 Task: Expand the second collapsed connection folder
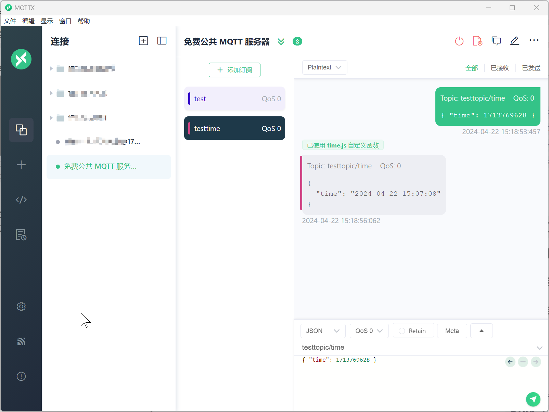[51, 93]
